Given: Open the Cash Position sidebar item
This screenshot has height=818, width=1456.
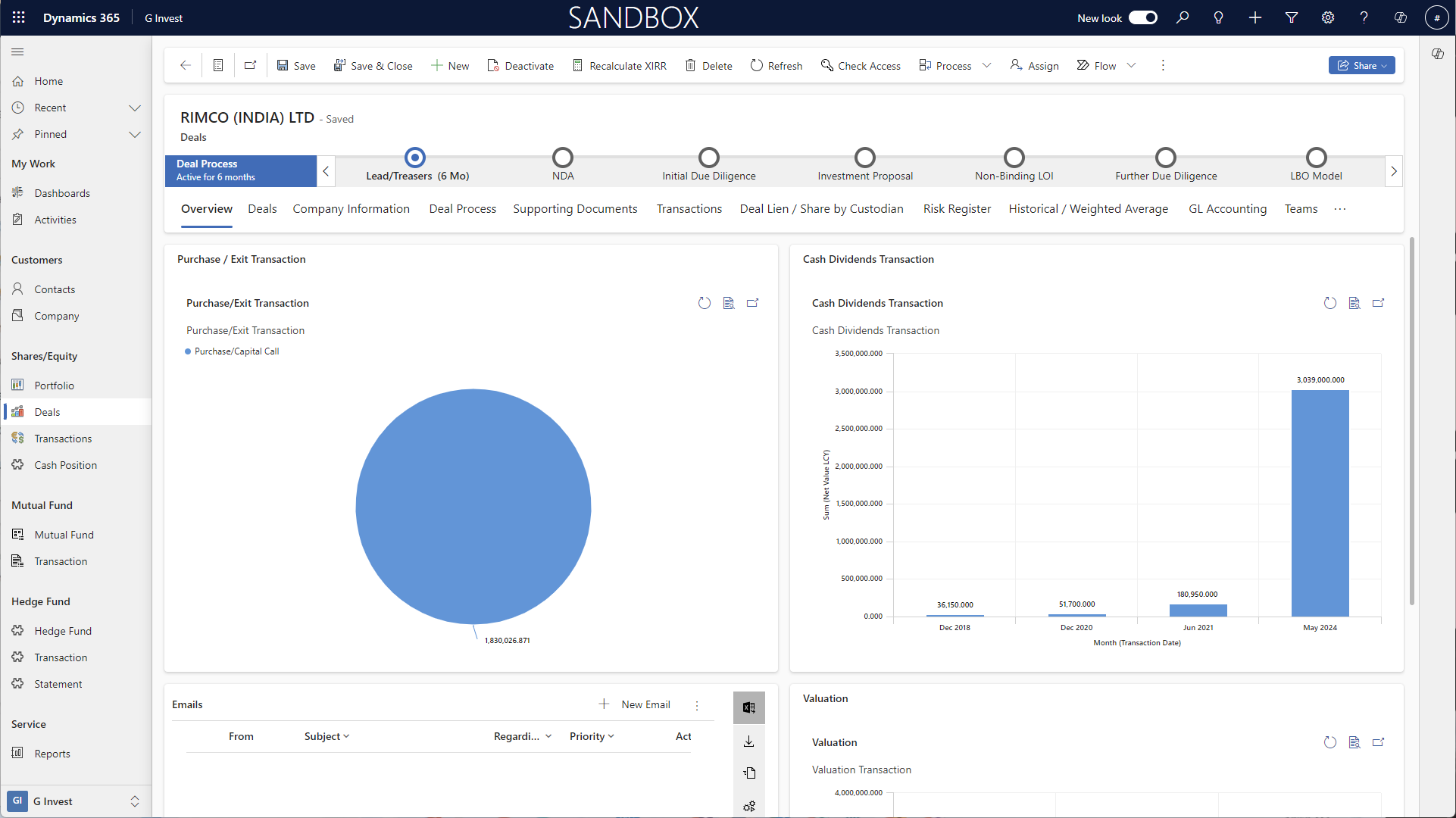Looking at the screenshot, I should [65, 465].
